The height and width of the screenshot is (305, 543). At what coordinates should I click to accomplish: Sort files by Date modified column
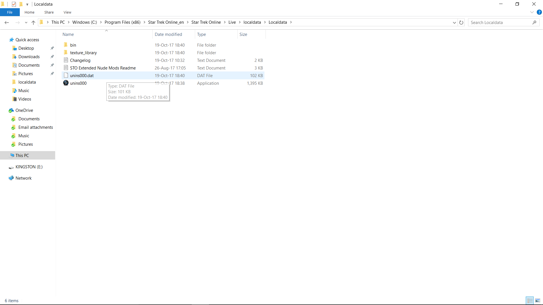click(168, 34)
